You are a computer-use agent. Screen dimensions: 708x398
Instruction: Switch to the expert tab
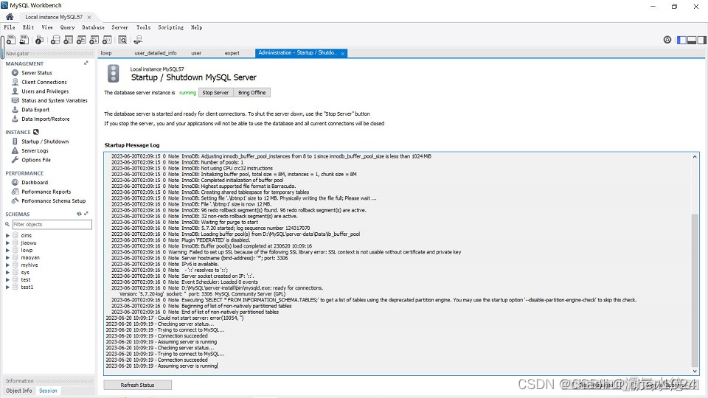click(x=232, y=53)
